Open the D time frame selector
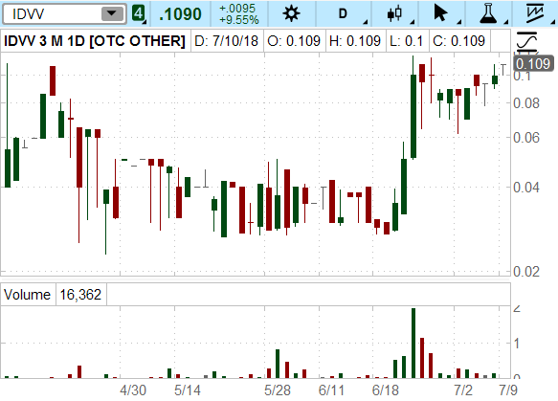This screenshot has height=401, width=558. click(x=343, y=13)
